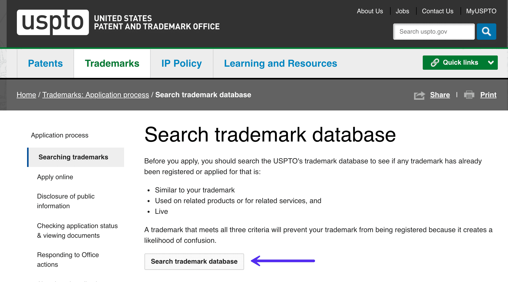508x282 pixels.
Task: Click the MyUSPTO navigation icon
Action: (x=481, y=11)
